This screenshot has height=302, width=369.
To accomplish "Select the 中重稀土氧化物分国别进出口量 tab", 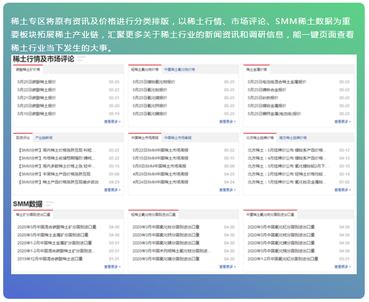I will click(x=270, y=214).
